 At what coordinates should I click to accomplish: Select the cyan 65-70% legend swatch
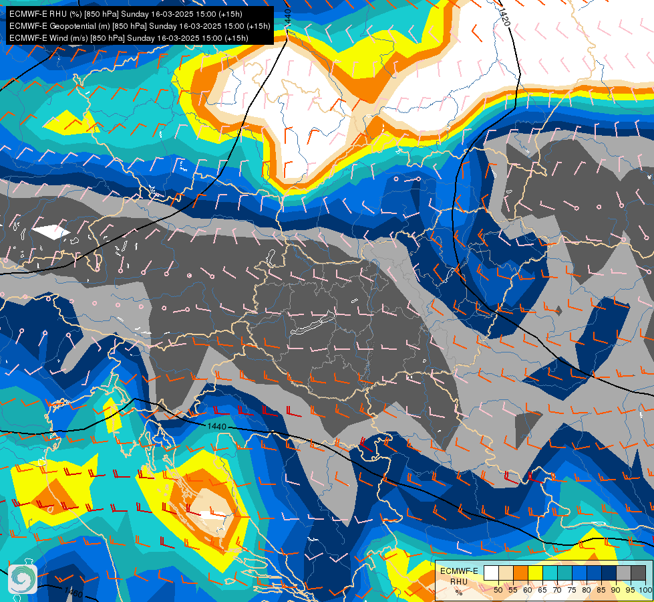550,573
